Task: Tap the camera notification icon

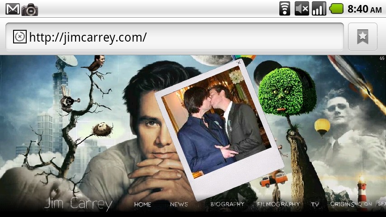Action: [x=30, y=9]
